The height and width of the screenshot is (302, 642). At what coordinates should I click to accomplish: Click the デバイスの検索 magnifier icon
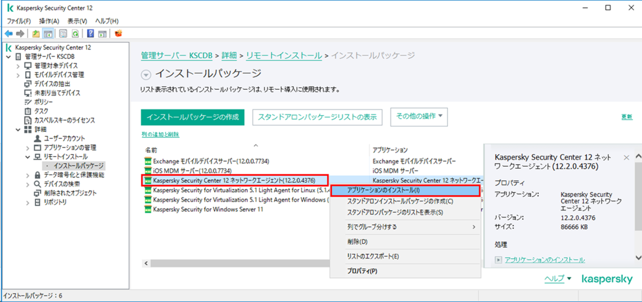37,184
